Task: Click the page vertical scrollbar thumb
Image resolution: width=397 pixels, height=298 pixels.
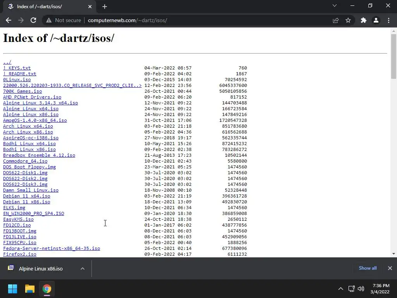Action: (x=394, y=56)
